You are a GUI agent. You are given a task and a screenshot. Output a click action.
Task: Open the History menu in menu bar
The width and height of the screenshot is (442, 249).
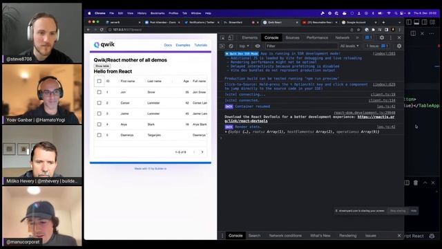tap(142, 13)
